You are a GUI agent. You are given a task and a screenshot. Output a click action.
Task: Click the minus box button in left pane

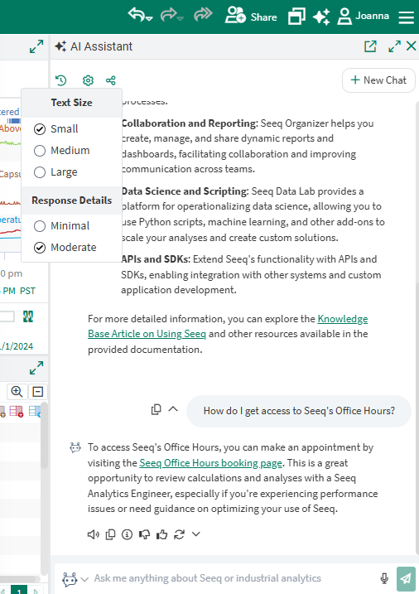(x=38, y=392)
